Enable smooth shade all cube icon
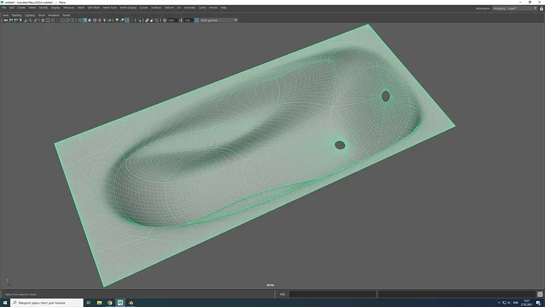 click(85, 20)
